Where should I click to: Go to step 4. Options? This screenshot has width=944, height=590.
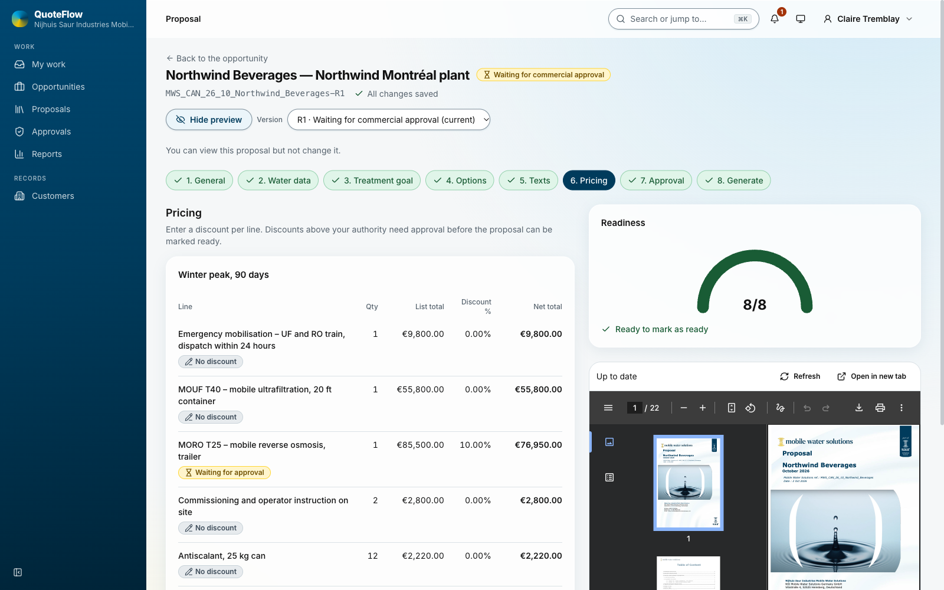pyautogui.click(x=460, y=181)
